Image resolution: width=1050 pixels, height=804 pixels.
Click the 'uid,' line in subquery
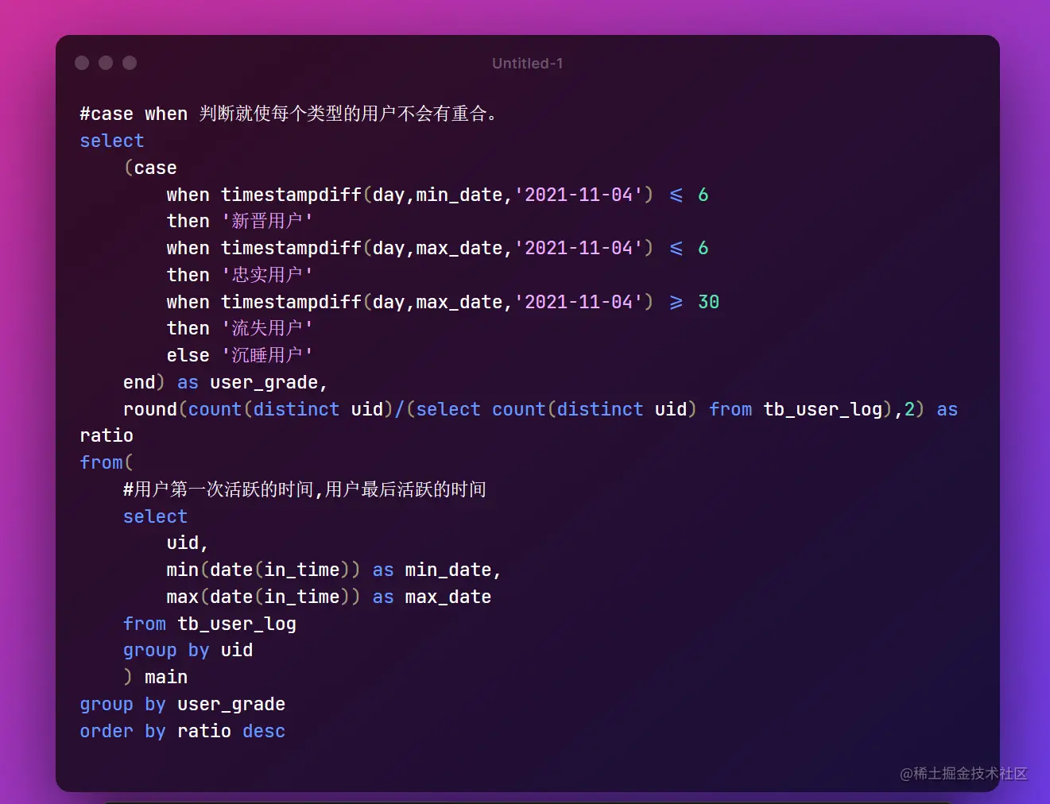[188, 543]
